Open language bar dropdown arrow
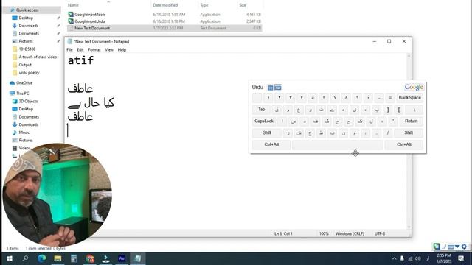 [457, 247]
